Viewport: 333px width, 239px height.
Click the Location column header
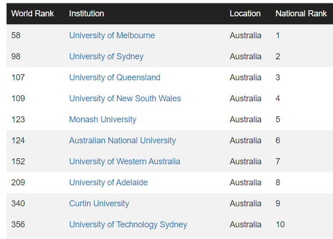(x=245, y=14)
